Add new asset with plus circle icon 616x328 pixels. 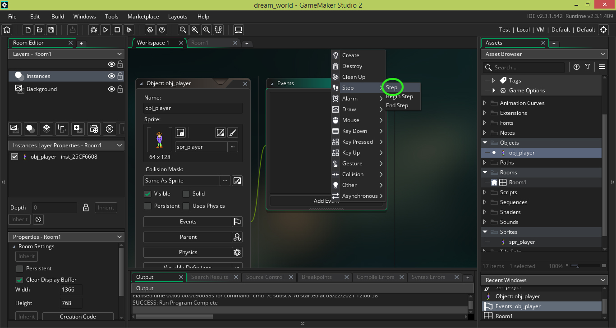point(576,67)
